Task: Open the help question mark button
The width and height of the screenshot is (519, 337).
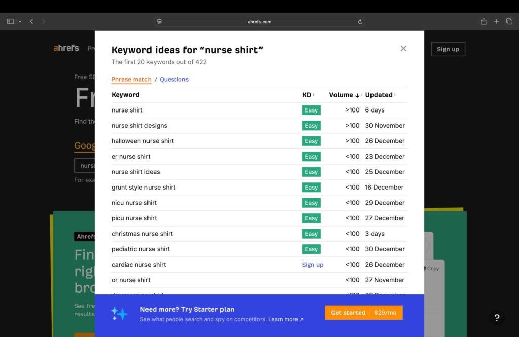Action: (497, 318)
